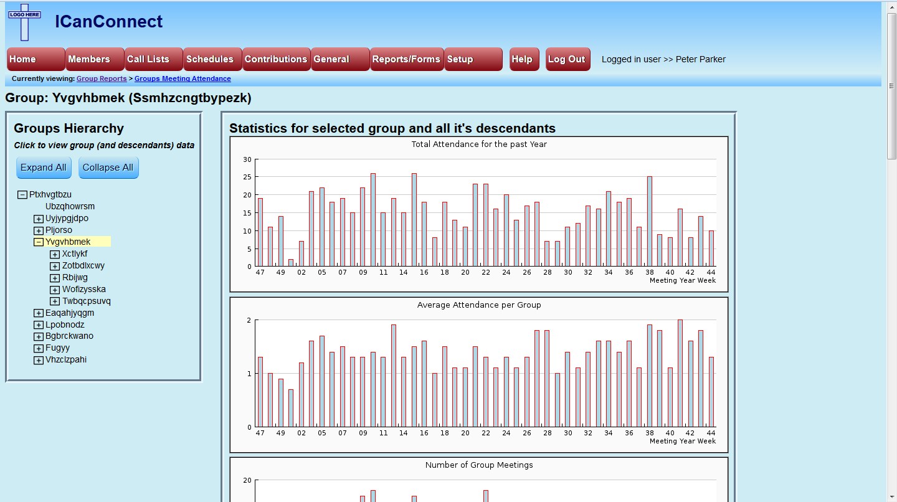
Task: Expand the Xctlykf subgroup
Action: coord(55,254)
